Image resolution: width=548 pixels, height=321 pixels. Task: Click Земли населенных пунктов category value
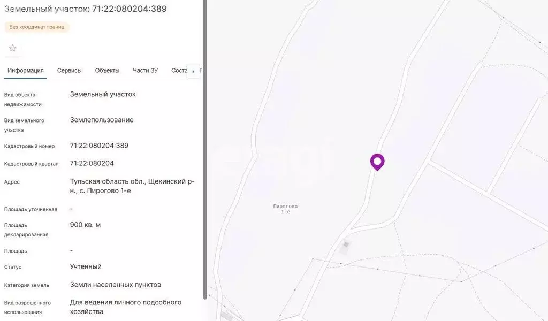[116, 285]
